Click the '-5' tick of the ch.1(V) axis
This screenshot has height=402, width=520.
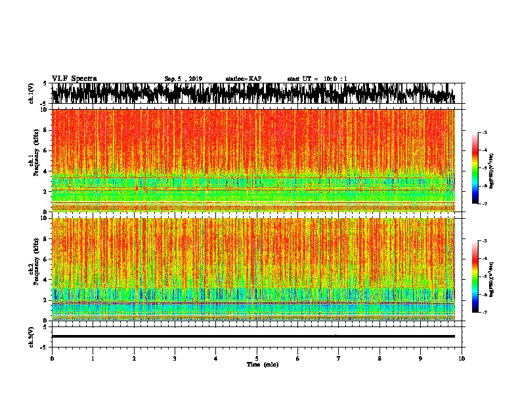coord(45,104)
